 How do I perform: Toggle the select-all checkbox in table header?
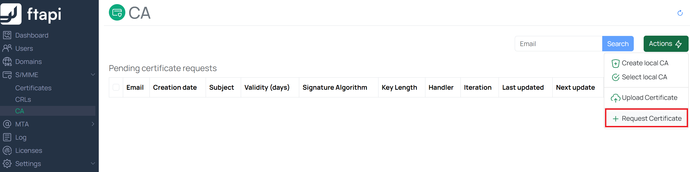(116, 87)
